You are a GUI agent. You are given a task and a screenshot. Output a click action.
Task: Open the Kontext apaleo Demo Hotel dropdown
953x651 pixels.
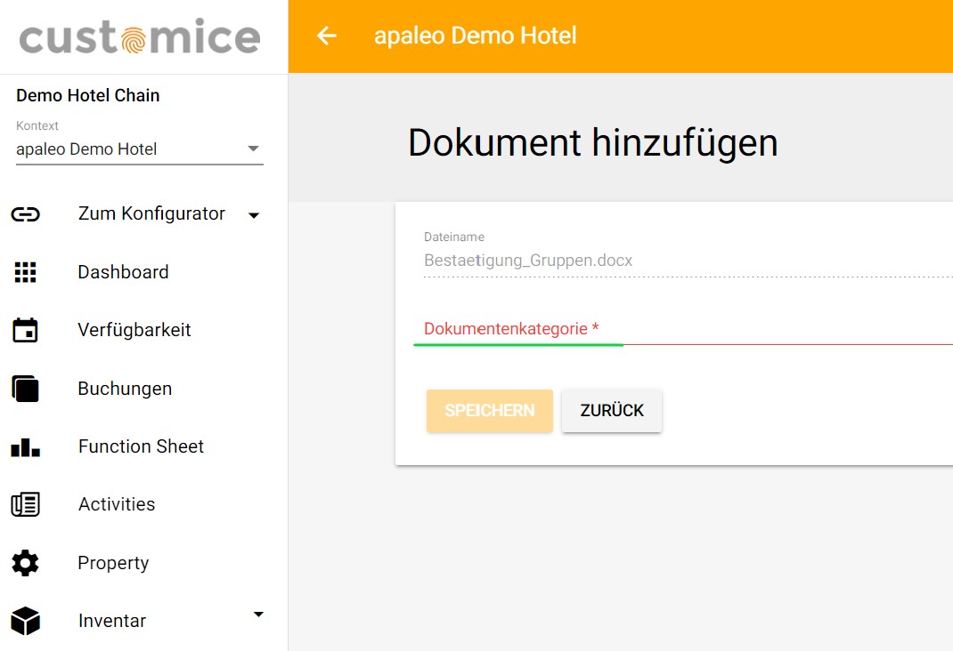click(140, 149)
